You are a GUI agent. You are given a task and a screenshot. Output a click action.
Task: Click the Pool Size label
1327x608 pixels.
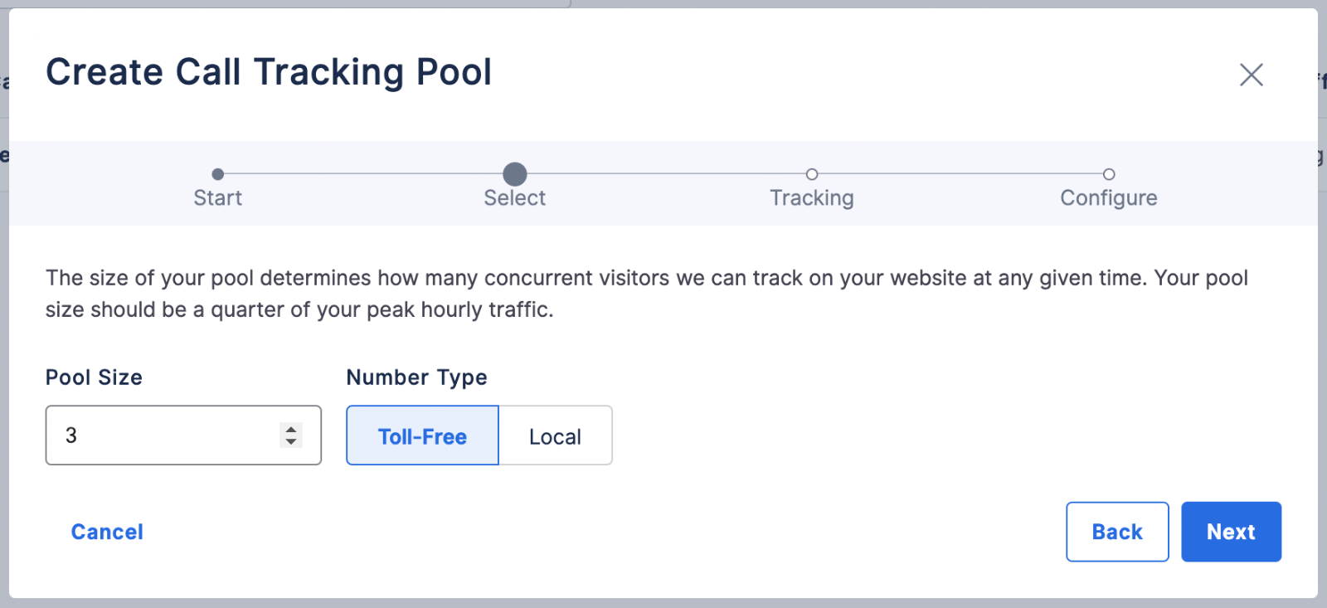[x=94, y=377]
